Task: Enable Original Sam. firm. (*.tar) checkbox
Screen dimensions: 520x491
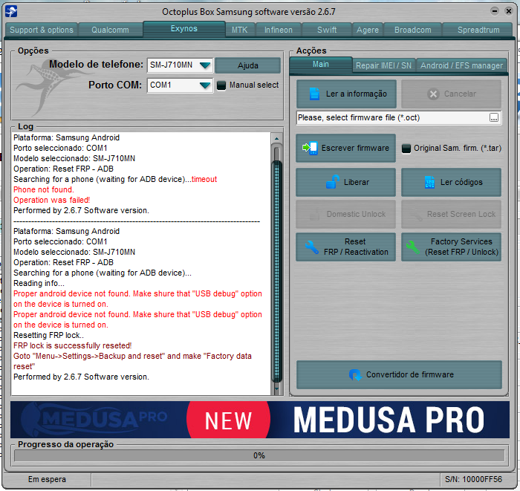Action: pos(406,149)
